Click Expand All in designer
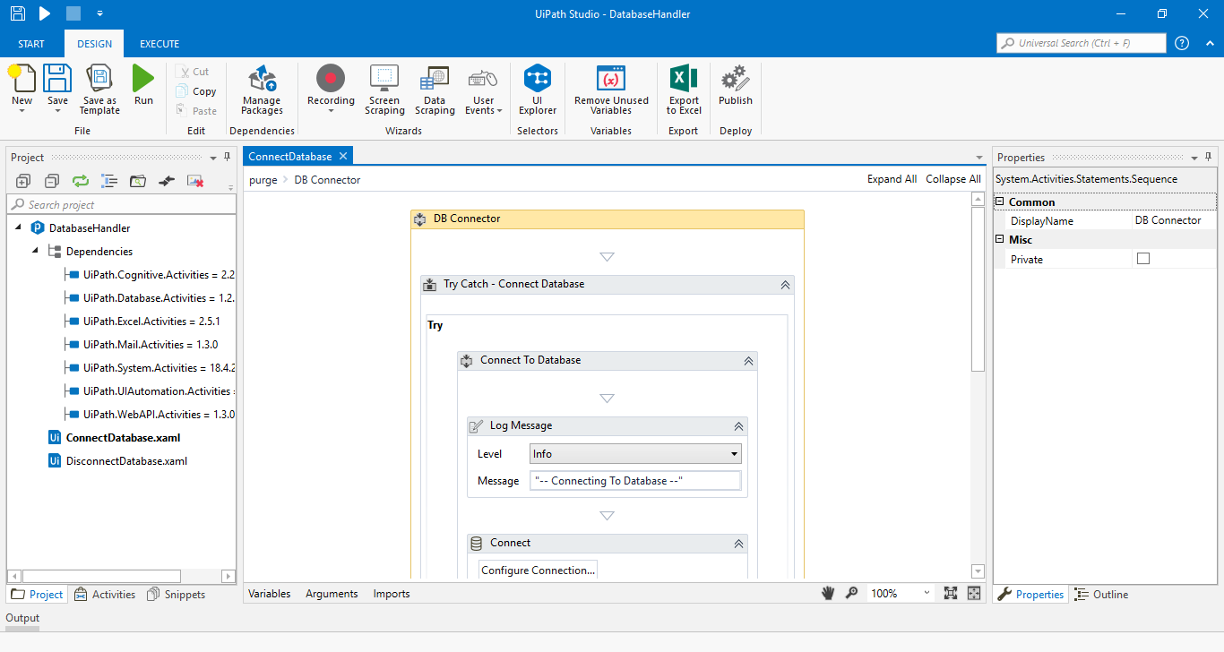 tap(892, 179)
